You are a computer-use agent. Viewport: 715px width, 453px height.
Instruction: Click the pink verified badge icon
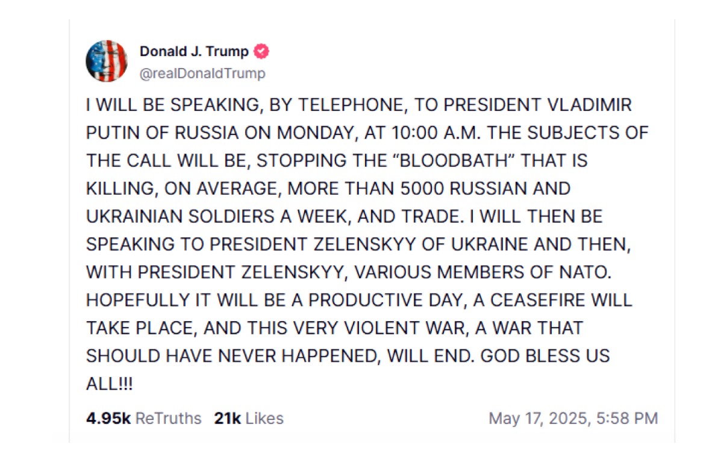[261, 51]
